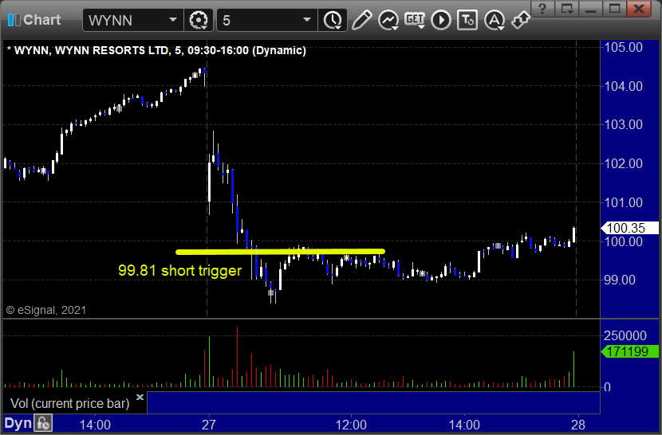Click the T text tool icon
The width and height of the screenshot is (662, 435).
click(x=467, y=20)
